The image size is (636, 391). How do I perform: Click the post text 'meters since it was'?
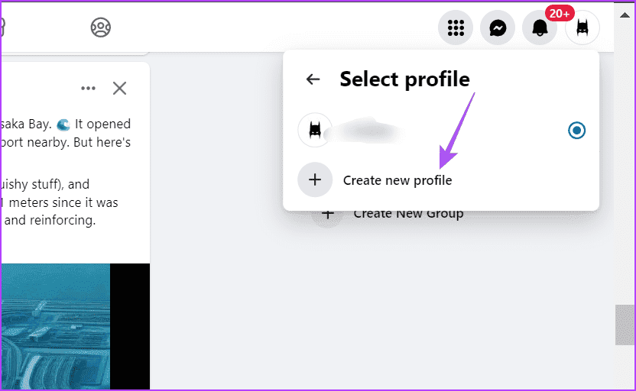tap(63, 202)
